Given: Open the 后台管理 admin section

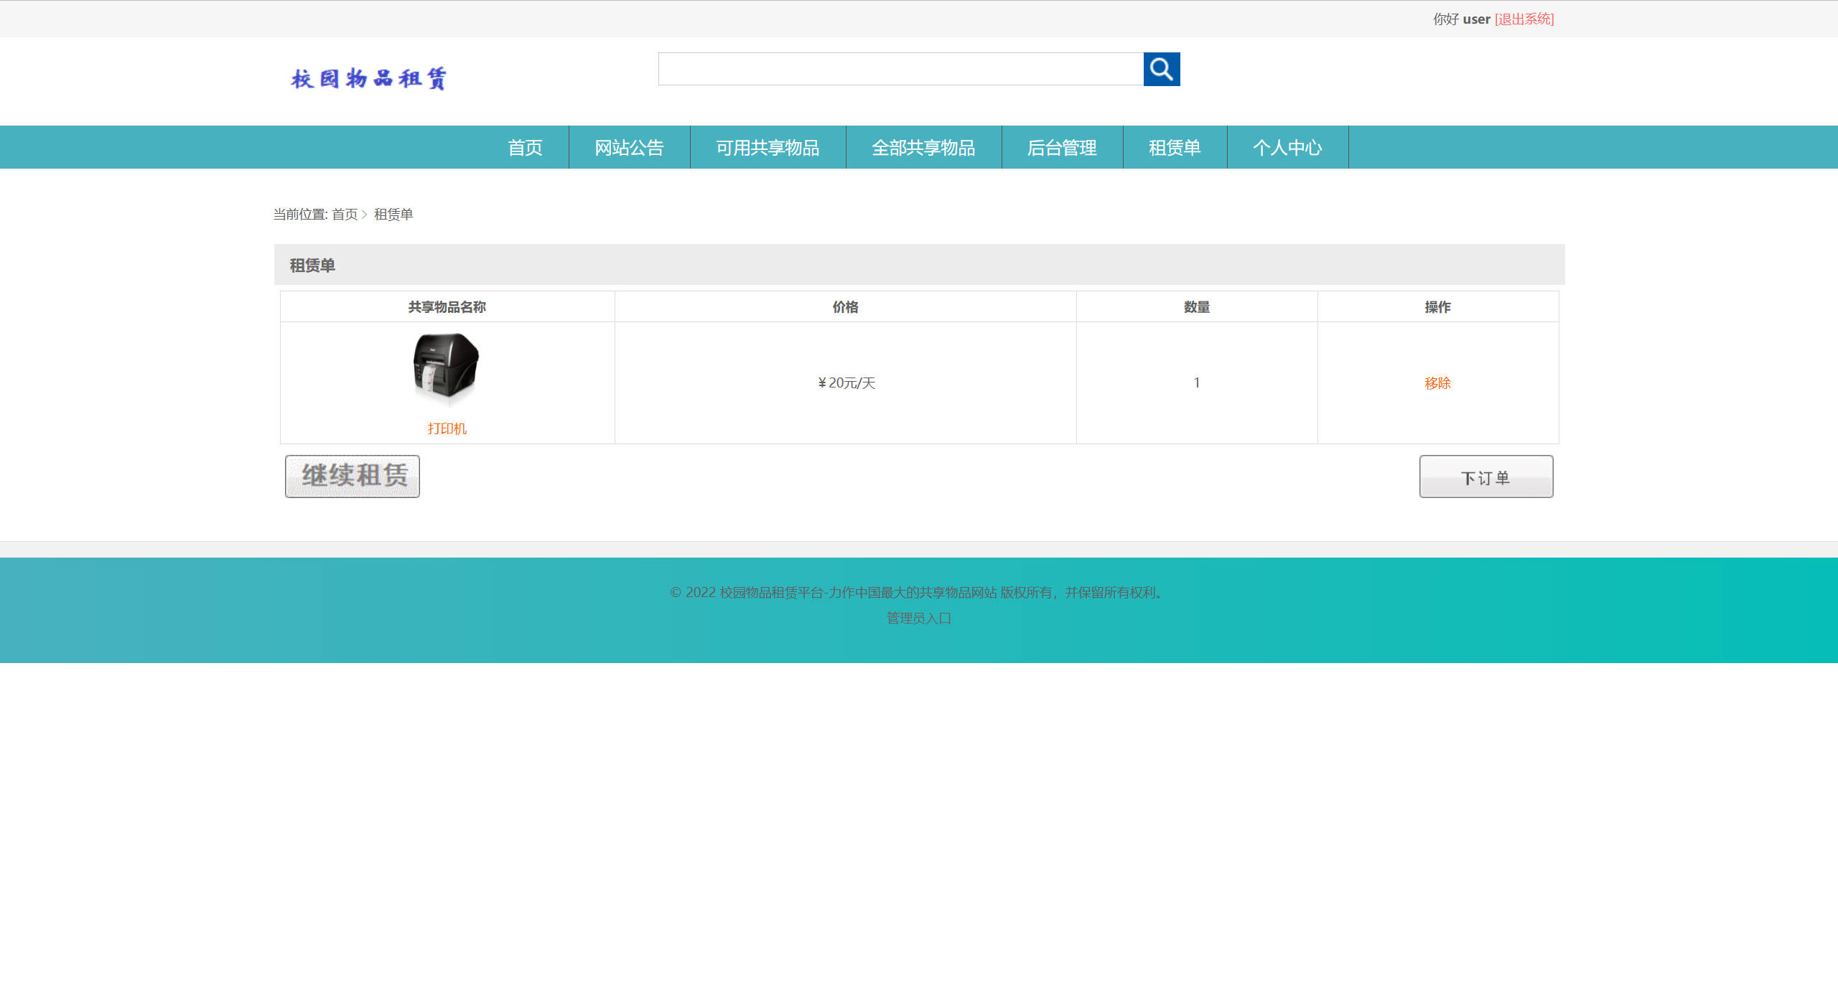Looking at the screenshot, I should pos(1062,147).
